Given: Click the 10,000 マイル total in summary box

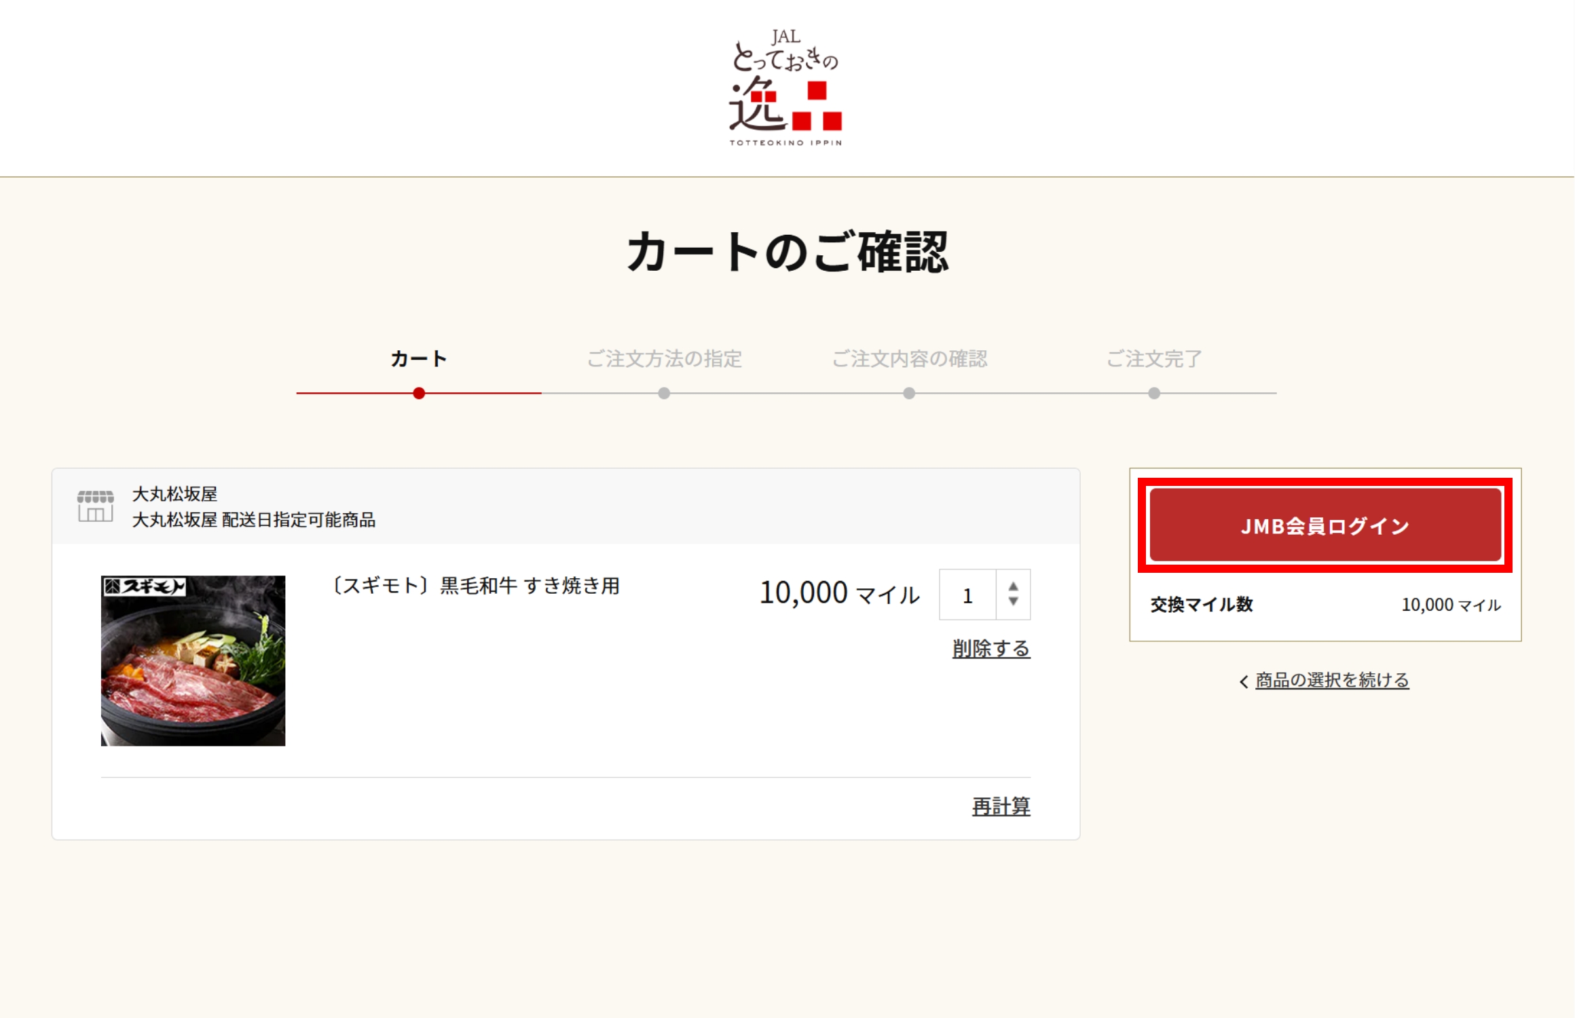Looking at the screenshot, I should [1451, 605].
